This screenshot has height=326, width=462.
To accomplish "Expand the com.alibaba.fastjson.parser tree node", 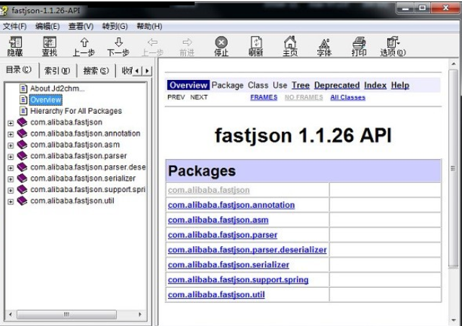I will coord(10,156).
